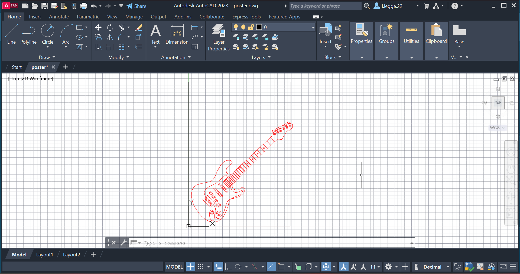Click the Array tool icon
Viewport: 520px width, 274px height.
[x=122, y=47]
